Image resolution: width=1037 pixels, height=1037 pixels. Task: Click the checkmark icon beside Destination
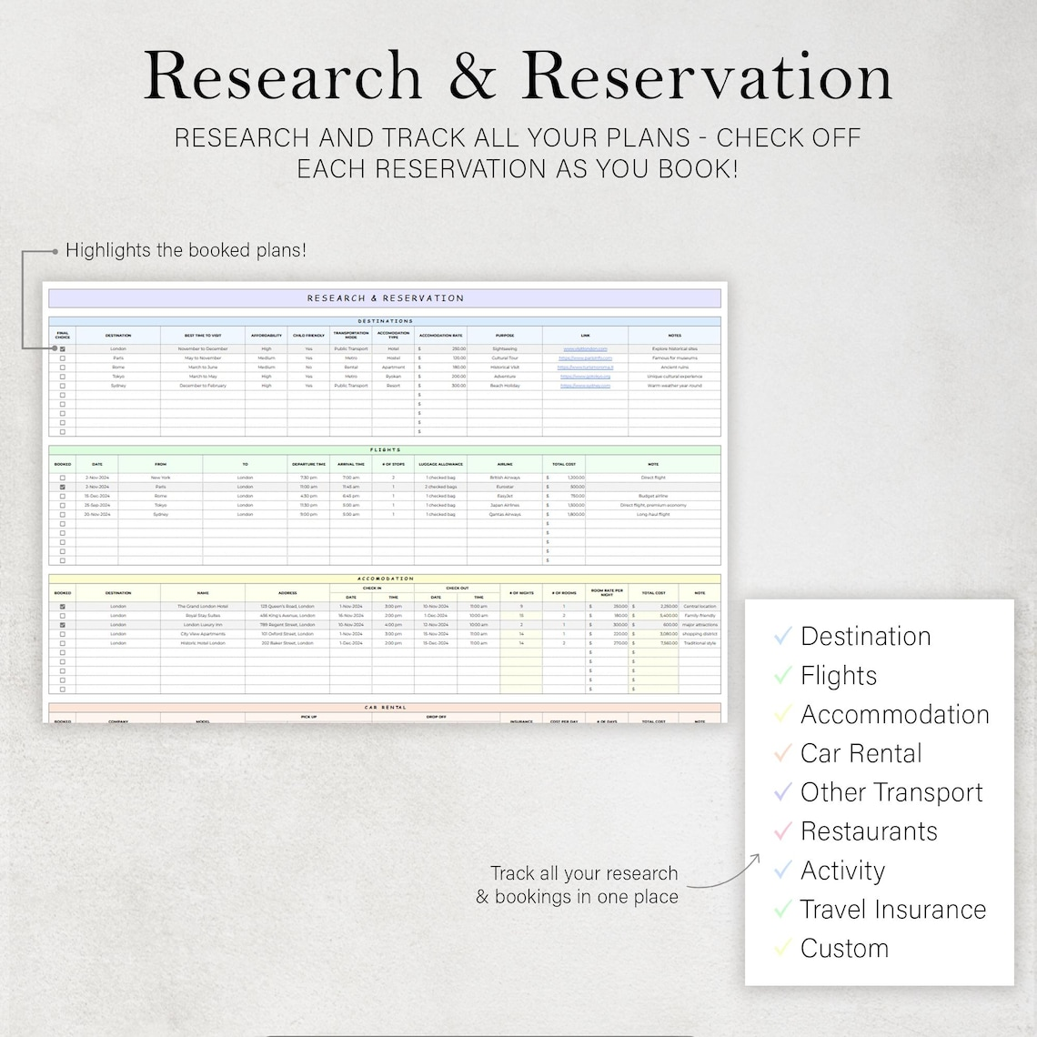(782, 637)
